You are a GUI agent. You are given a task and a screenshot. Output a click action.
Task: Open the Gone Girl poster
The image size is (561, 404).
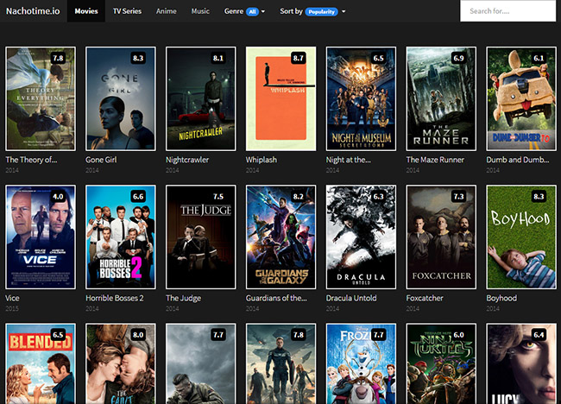coord(121,98)
